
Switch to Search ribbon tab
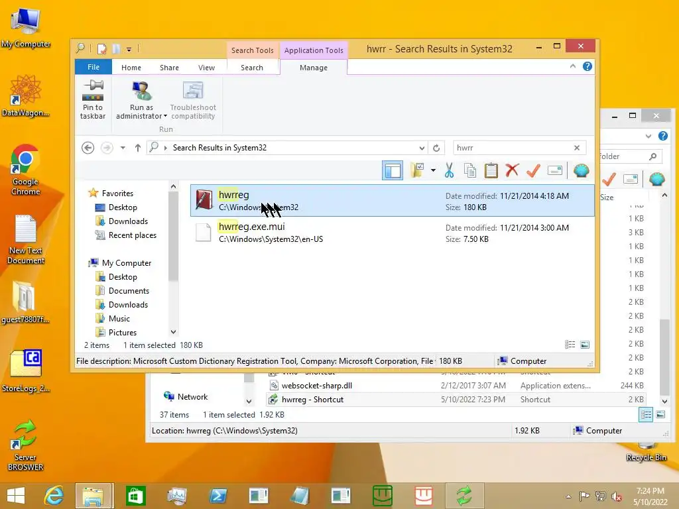[252, 68]
